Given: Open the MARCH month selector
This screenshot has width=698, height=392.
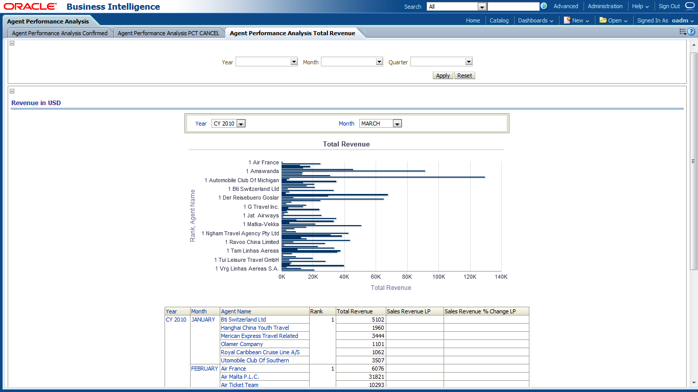Looking at the screenshot, I should [x=397, y=124].
